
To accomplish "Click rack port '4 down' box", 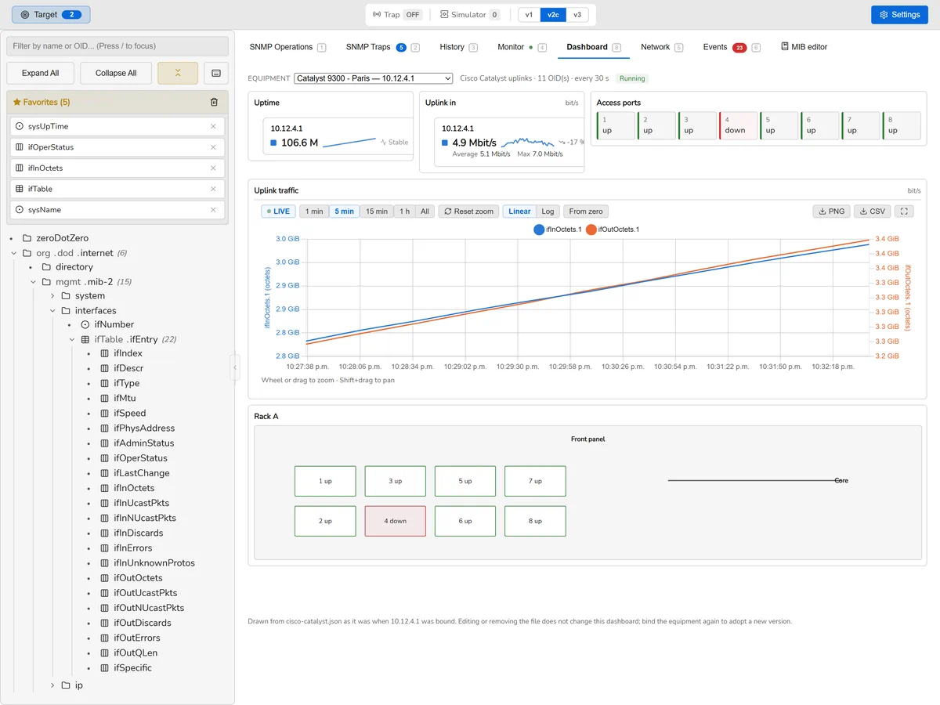I will (x=396, y=521).
